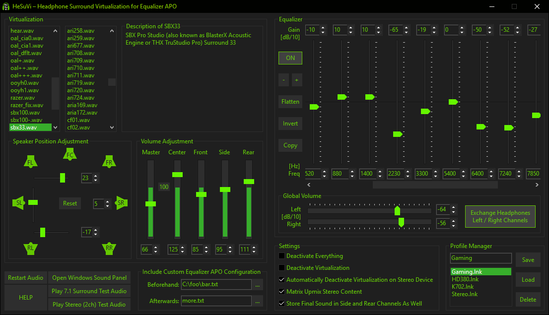Click the RR rear-right speaker icon
Screen dimensions: 549x315
tap(109, 248)
